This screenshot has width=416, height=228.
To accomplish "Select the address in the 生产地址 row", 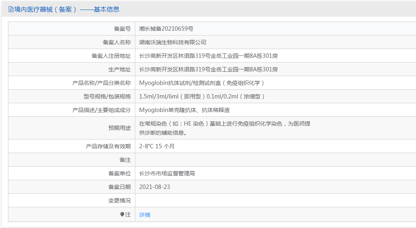I will tap(208, 69).
